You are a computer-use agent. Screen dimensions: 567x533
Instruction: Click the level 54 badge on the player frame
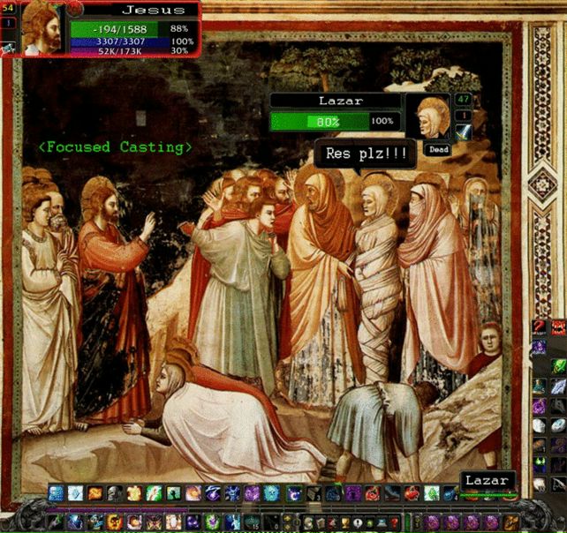(x=8, y=7)
